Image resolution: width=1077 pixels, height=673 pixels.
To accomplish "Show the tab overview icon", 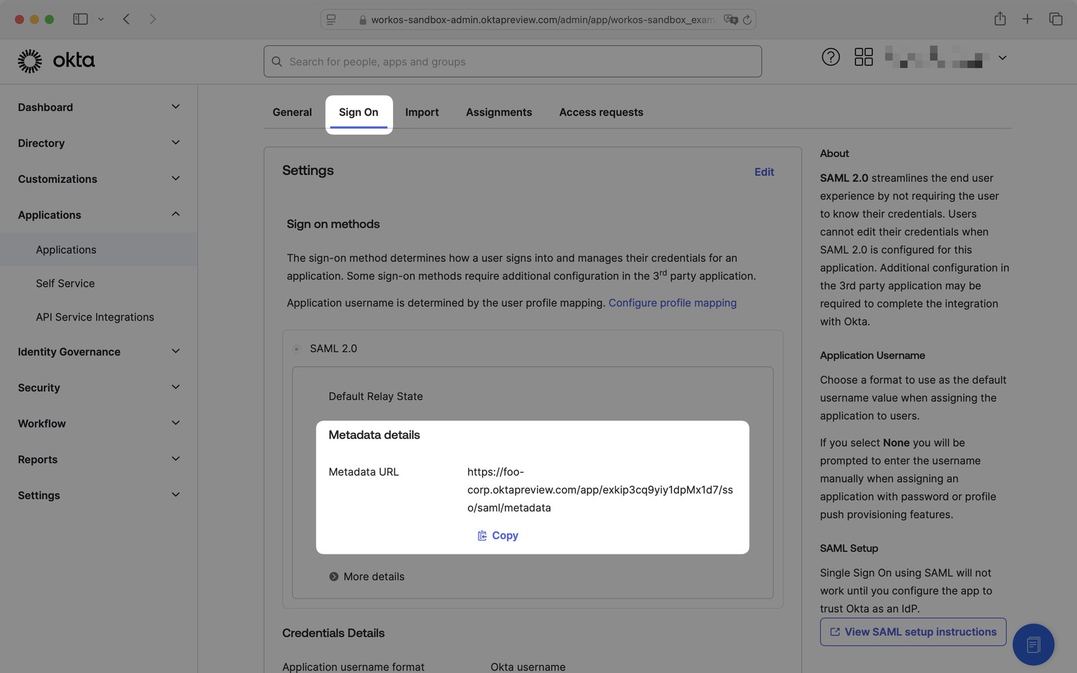I will 1055,19.
